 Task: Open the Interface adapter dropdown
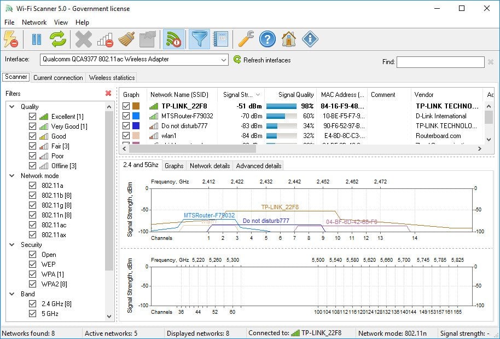(x=224, y=60)
